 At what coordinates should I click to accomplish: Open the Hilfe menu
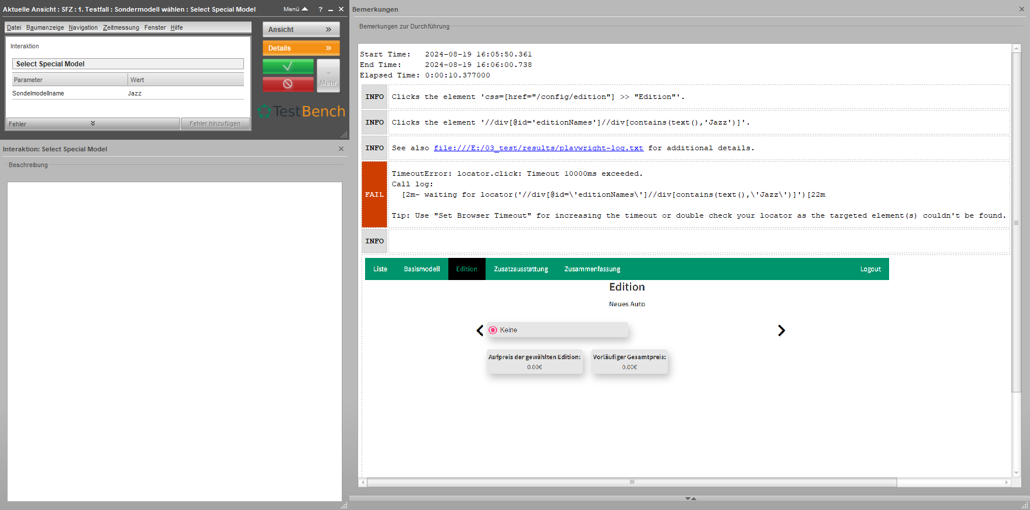tap(176, 27)
